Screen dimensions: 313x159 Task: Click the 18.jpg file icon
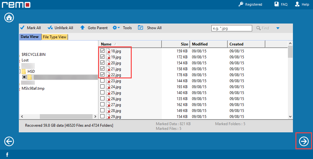(x=108, y=51)
